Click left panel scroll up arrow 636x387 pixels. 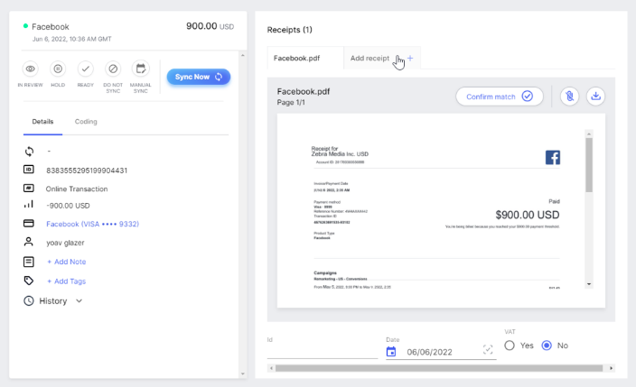click(242, 56)
